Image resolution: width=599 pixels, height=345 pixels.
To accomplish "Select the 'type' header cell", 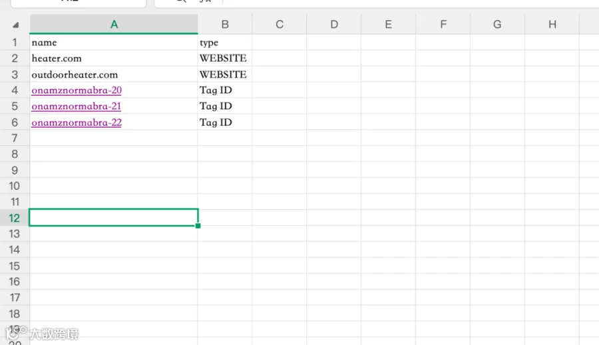I will coord(225,42).
